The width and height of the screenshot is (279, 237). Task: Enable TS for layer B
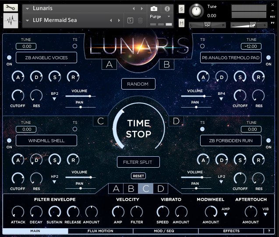pyautogui.click(x=202, y=46)
